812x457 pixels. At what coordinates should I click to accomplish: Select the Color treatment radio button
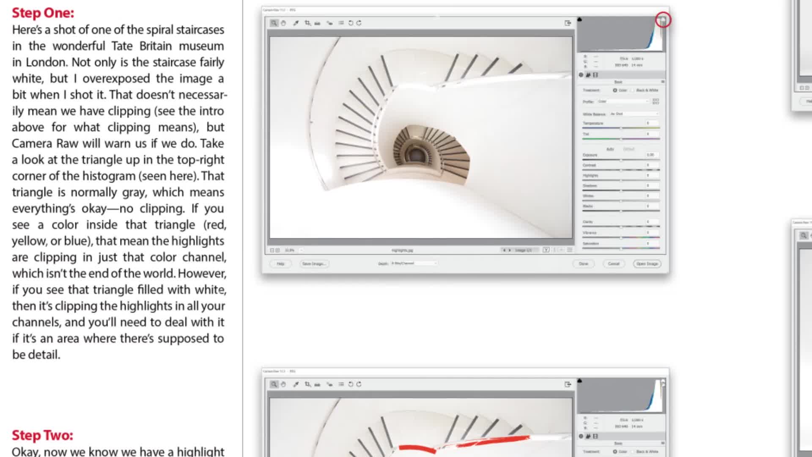coord(615,91)
